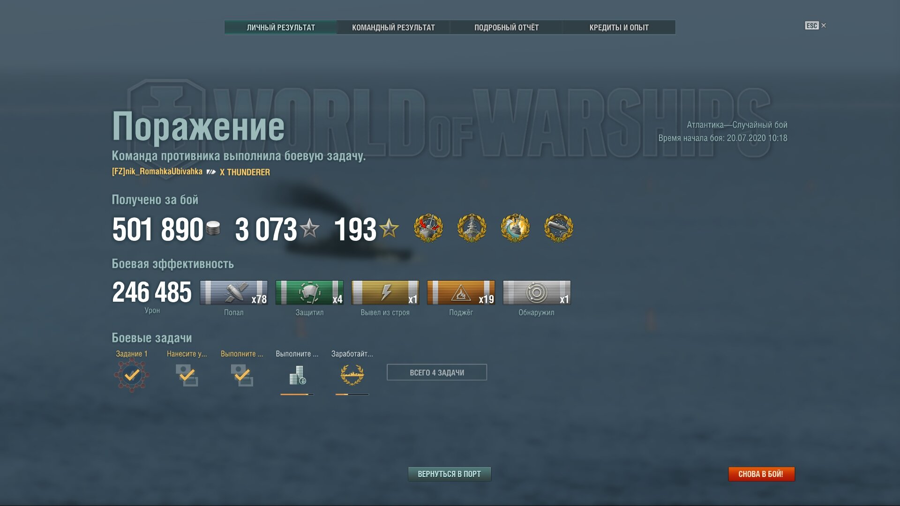Click the Вывел из строя ribbon x1

coord(385,293)
